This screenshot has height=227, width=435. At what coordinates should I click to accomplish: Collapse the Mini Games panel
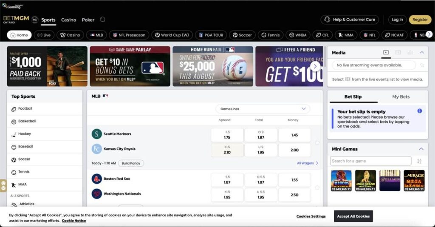tap(421, 149)
